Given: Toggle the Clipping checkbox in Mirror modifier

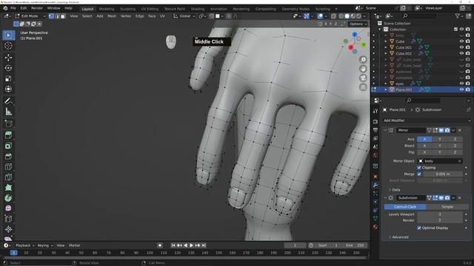Looking at the screenshot, I should click(x=419, y=168).
